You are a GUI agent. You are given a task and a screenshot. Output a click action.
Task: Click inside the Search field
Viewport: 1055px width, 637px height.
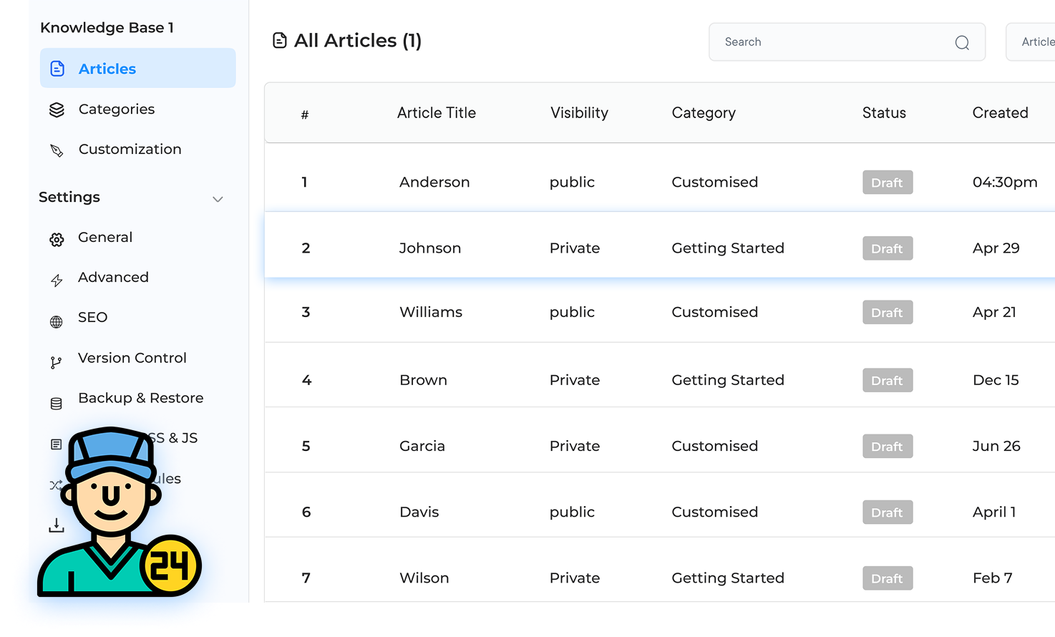pos(823,42)
